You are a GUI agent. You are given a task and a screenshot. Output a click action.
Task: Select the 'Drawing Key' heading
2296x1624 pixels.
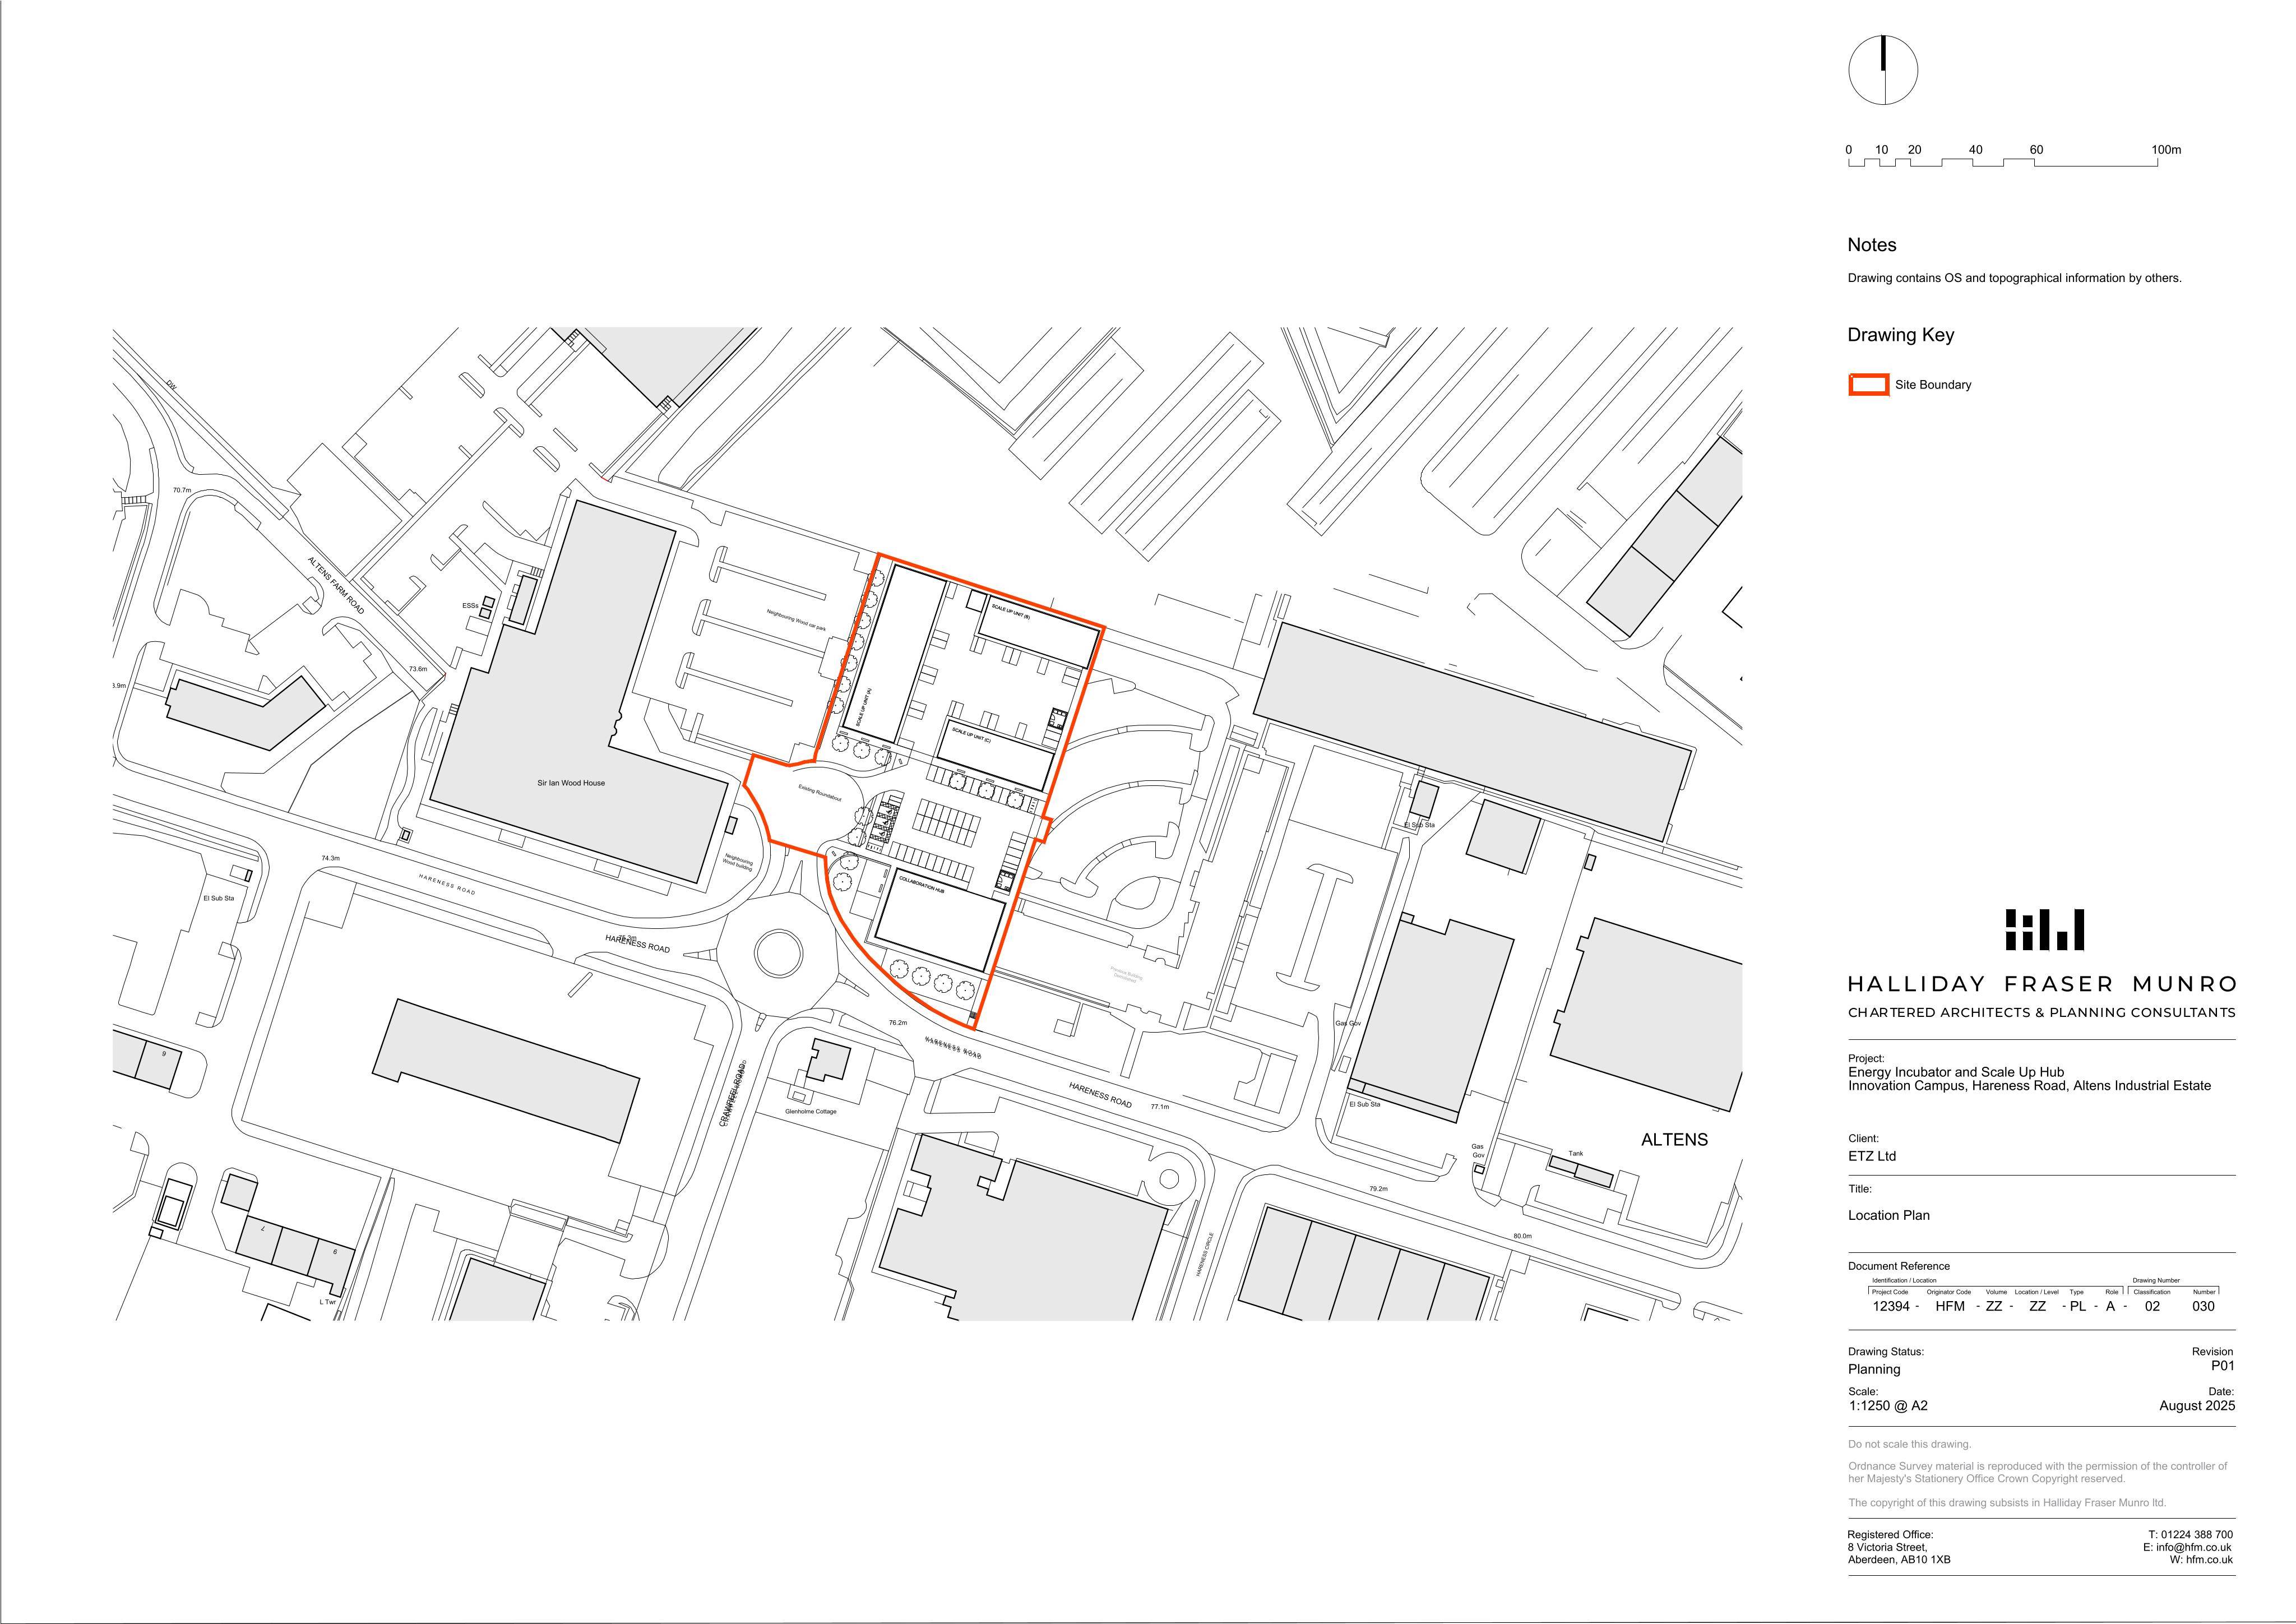[1900, 335]
